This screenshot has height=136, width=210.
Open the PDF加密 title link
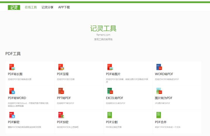coord(63,122)
